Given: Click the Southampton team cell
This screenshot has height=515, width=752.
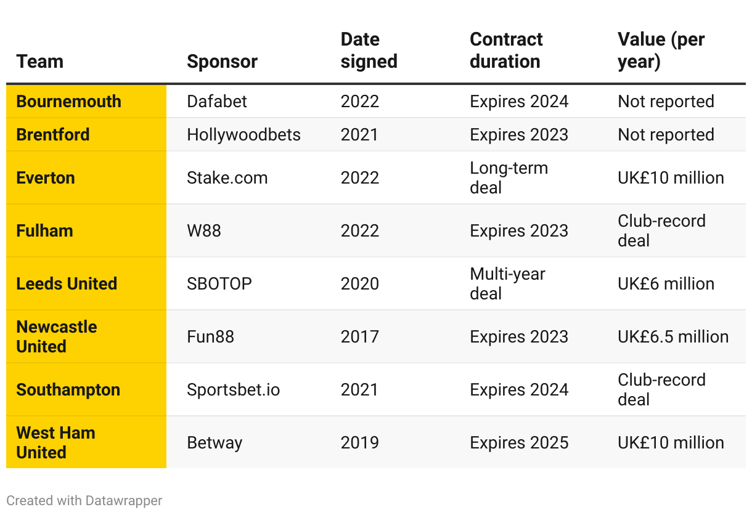Looking at the screenshot, I should coord(68,390).
